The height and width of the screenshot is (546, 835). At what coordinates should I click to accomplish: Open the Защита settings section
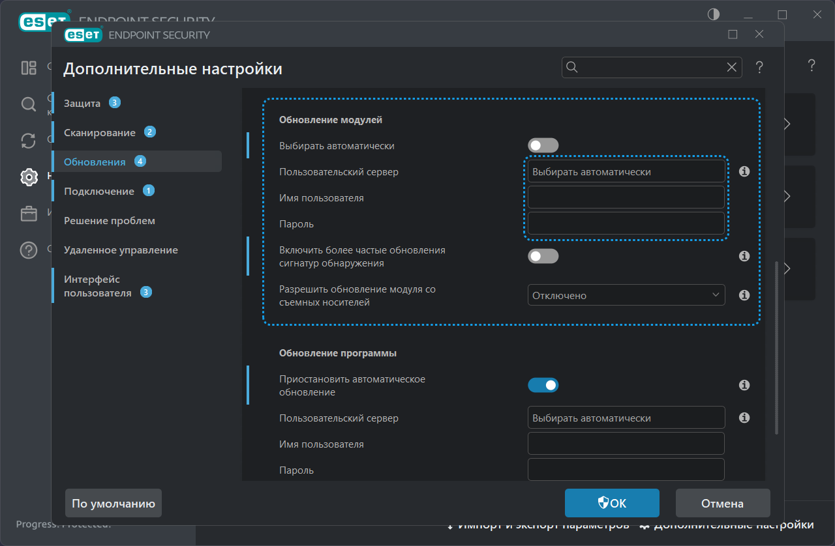pyautogui.click(x=82, y=103)
